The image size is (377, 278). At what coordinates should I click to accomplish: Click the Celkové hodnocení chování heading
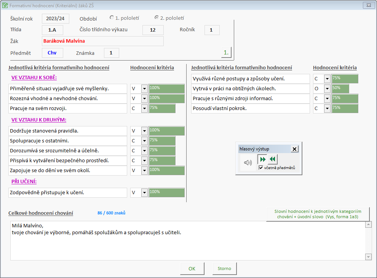[41, 213]
